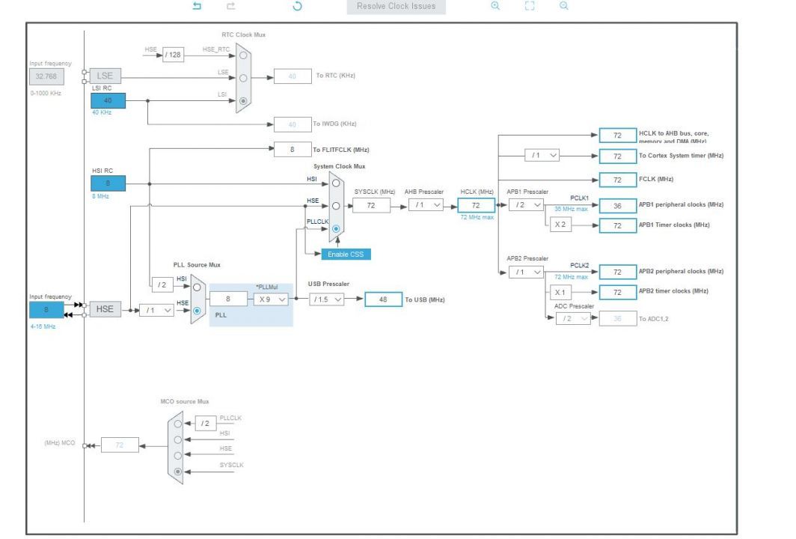796x539 pixels.
Task: Reset clock configuration with the refresh icon
Action: (298, 7)
